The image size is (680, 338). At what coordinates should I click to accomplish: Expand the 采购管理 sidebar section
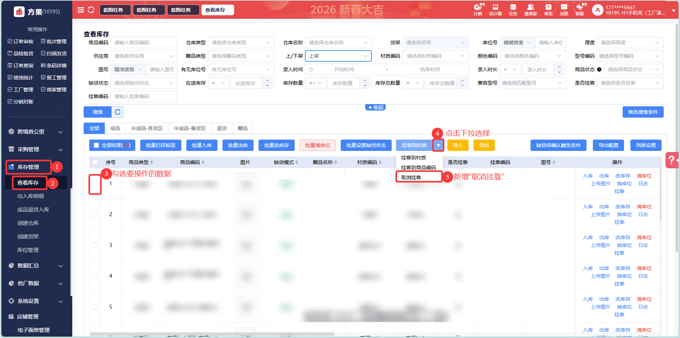(35, 150)
